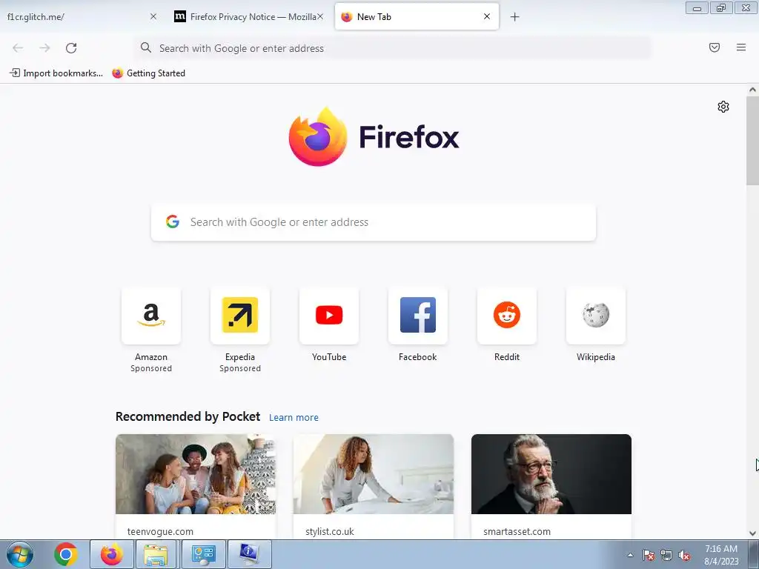Open the Getting Started bookmark

[x=148, y=73]
